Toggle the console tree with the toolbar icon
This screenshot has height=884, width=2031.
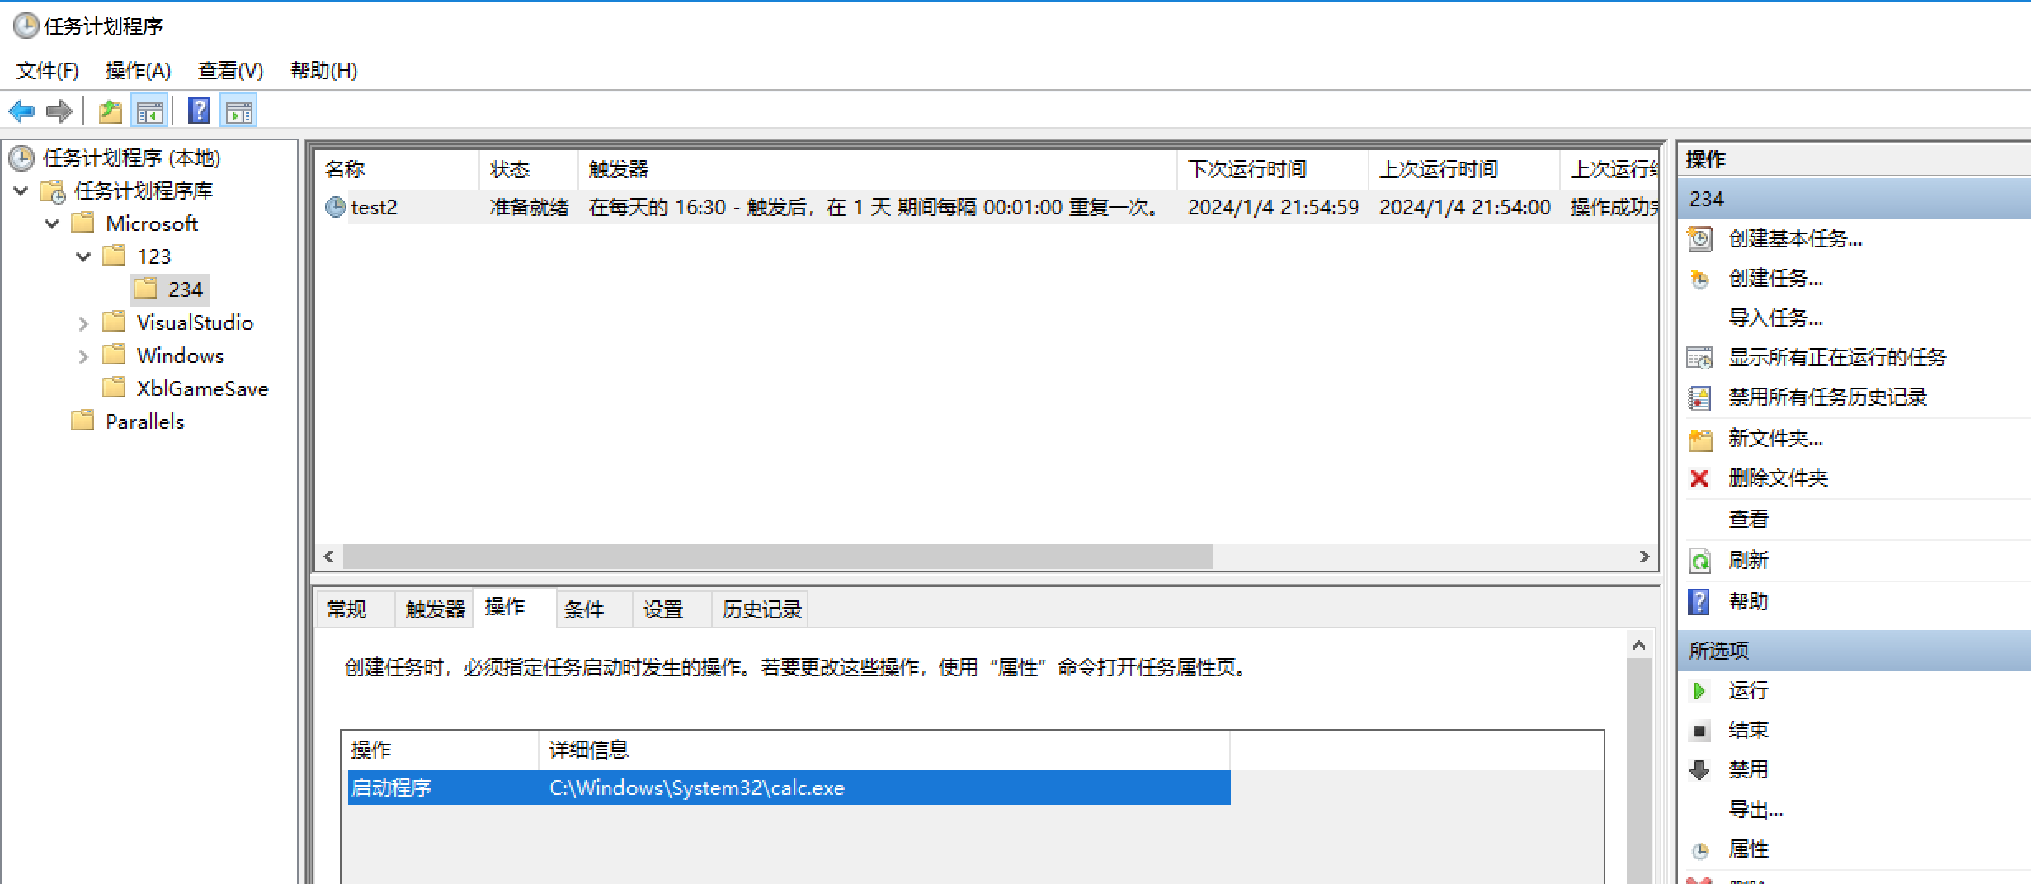click(149, 110)
